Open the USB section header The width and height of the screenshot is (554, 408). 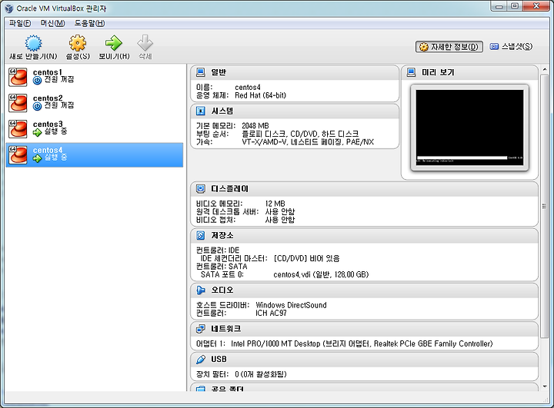click(364, 360)
